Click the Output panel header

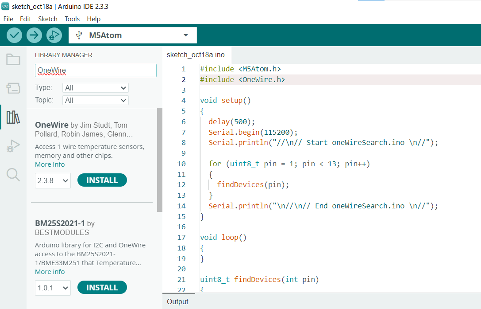click(177, 301)
